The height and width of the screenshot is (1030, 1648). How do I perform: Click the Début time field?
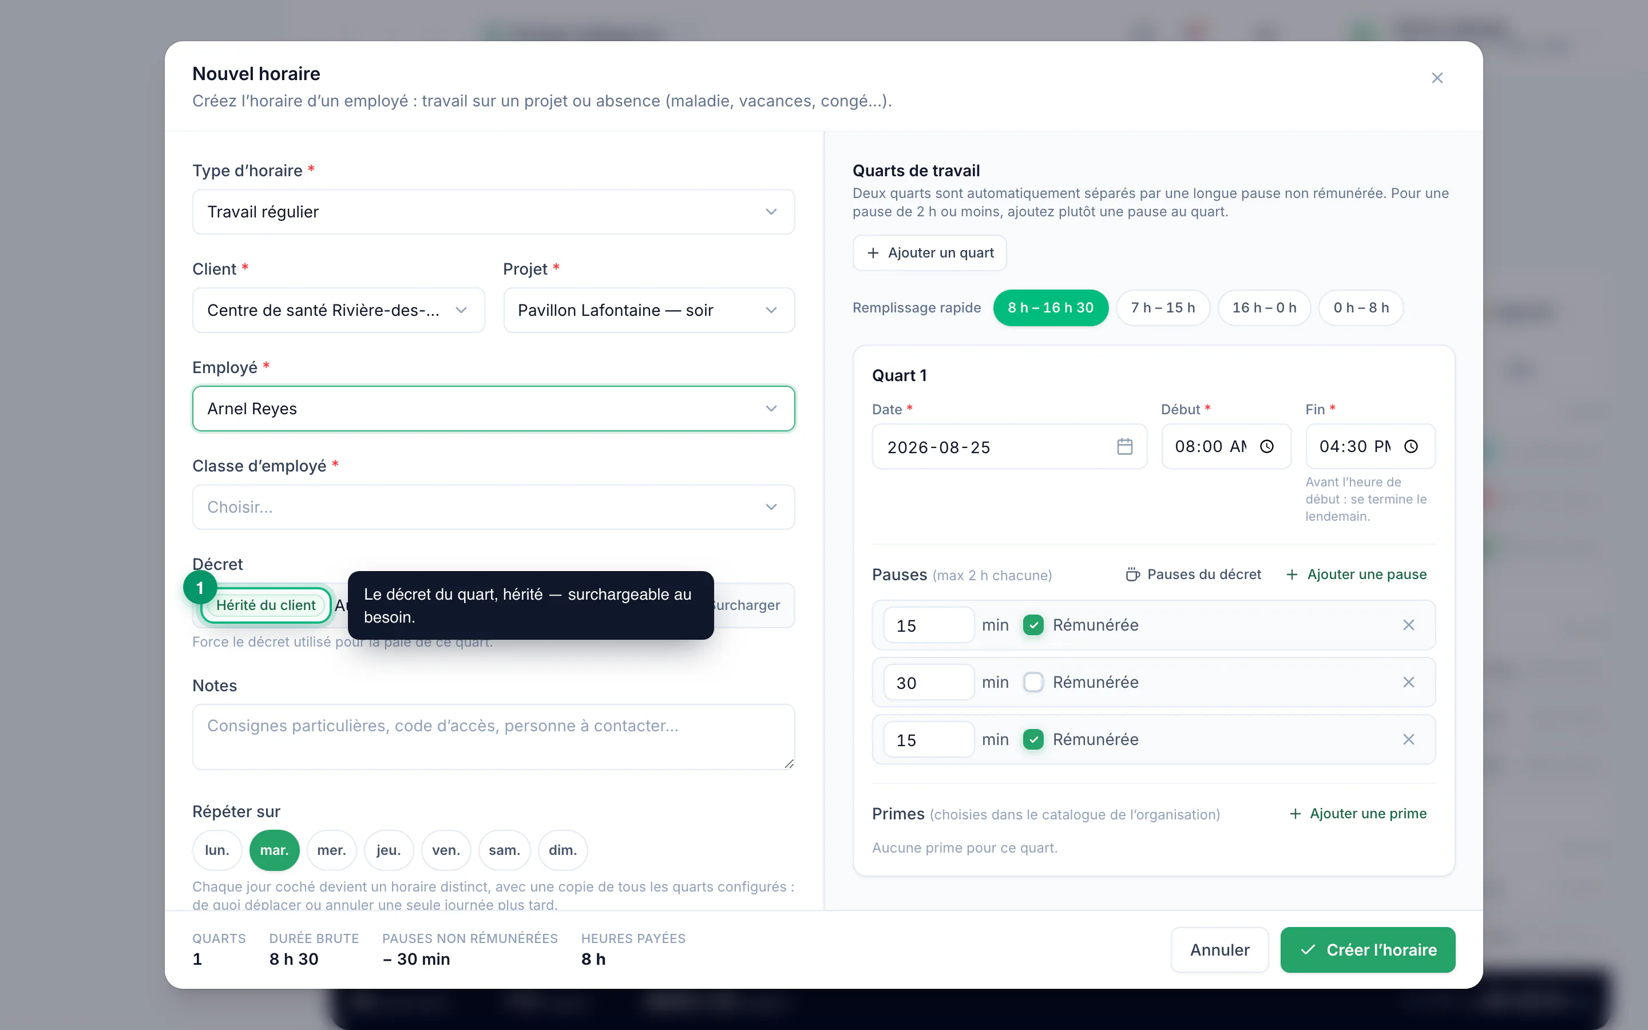click(1226, 446)
